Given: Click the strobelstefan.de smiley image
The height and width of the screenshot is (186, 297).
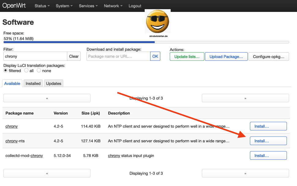Looking at the screenshot, I should (x=157, y=21).
